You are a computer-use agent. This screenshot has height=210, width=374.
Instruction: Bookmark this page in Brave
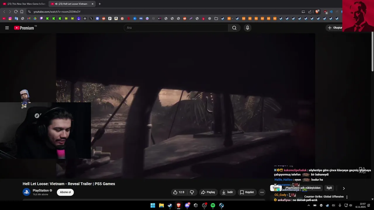[22, 12]
